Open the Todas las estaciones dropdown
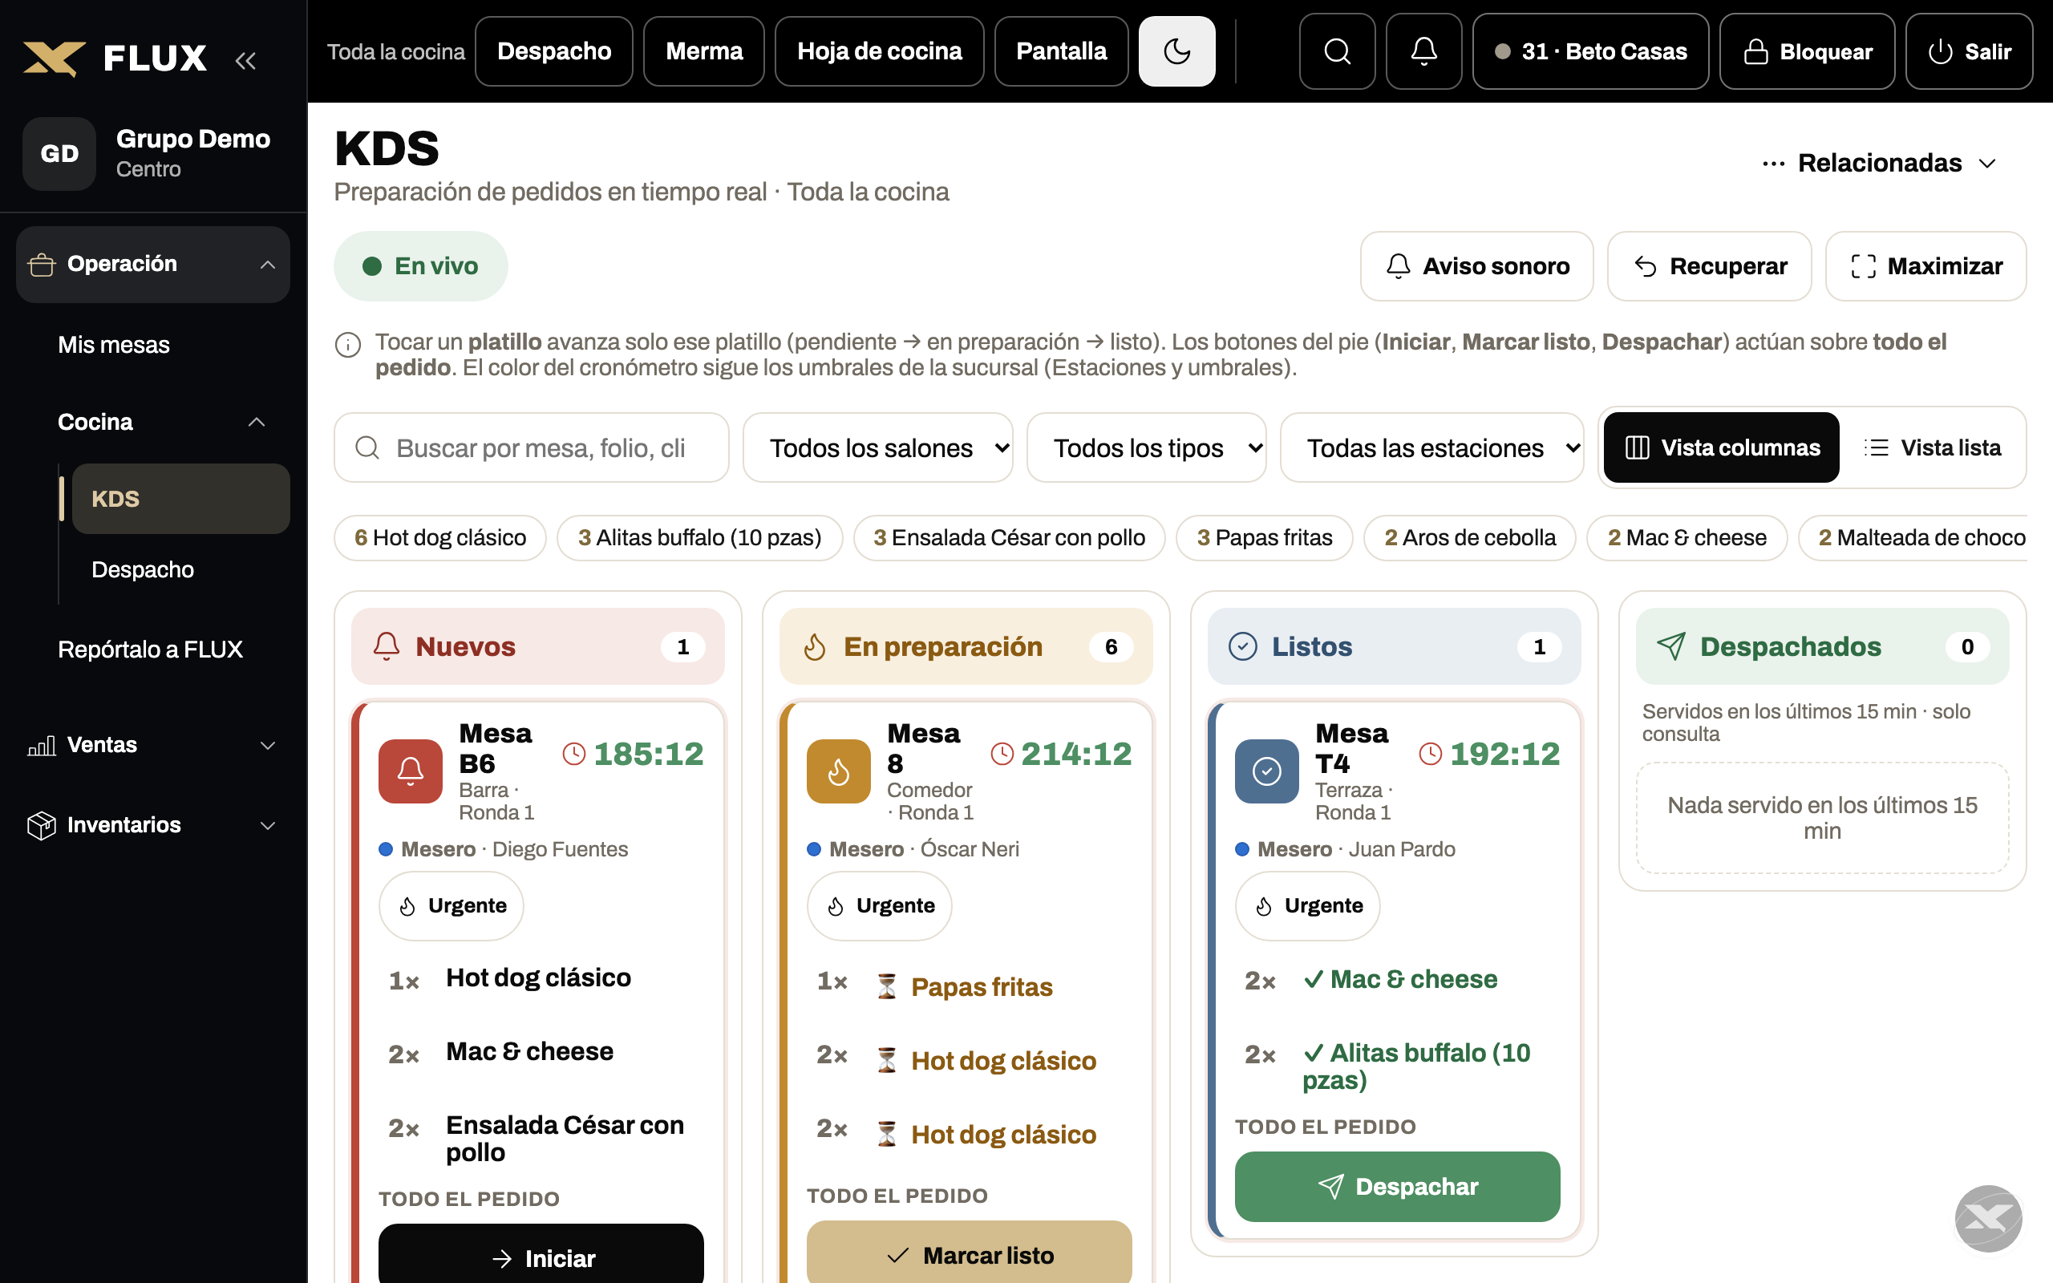This screenshot has height=1283, width=2053. point(1432,447)
